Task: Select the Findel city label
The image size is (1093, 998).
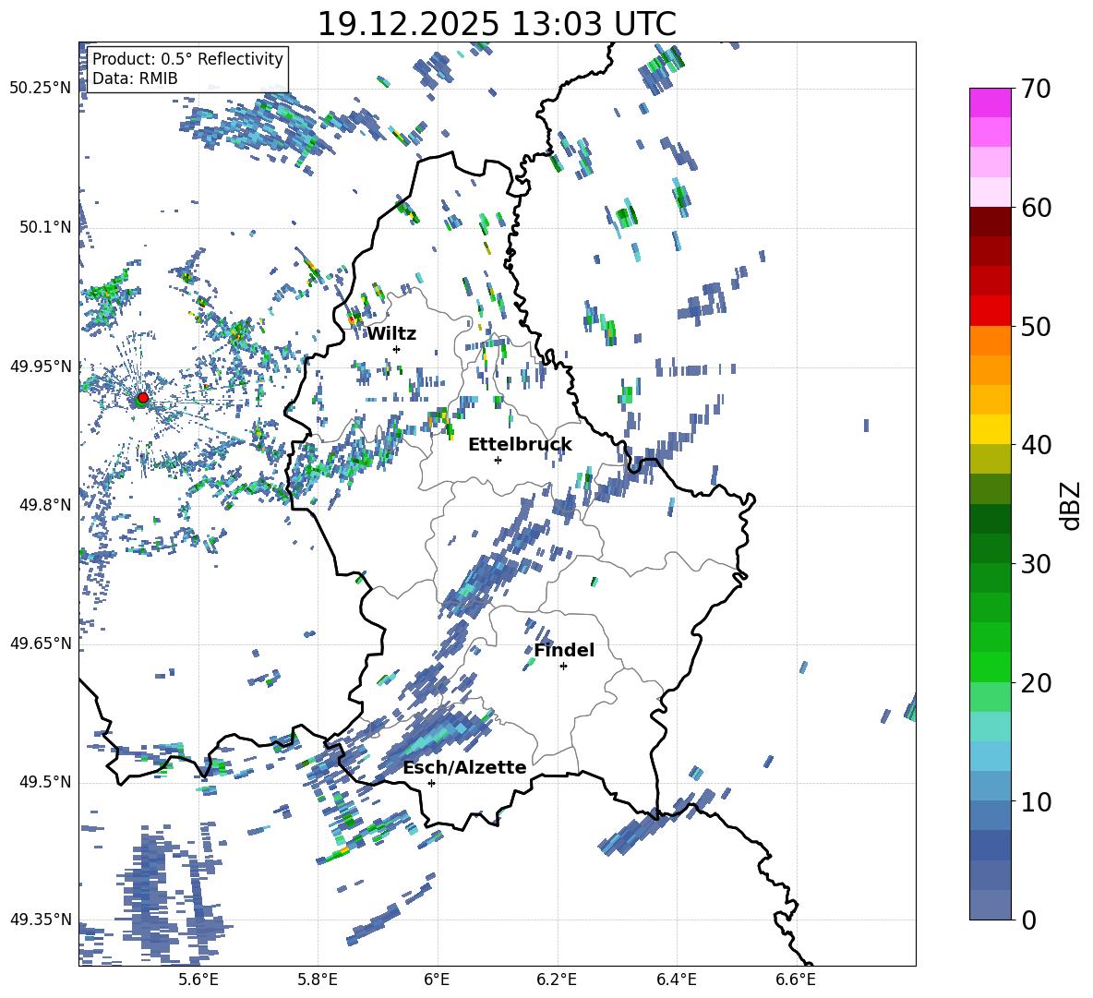Action: (x=563, y=650)
